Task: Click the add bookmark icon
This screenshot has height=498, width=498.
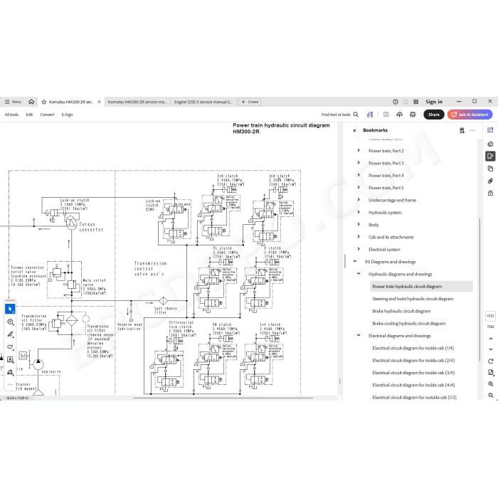Action: [462, 130]
